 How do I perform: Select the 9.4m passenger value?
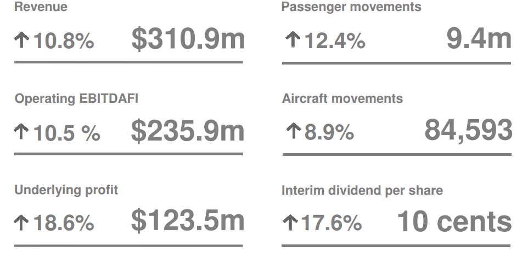click(479, 39)
